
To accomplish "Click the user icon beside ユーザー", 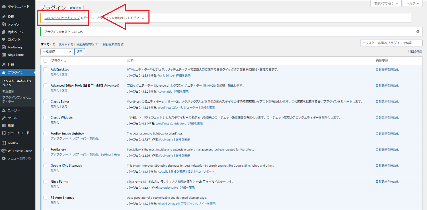I will click(4, 110).
